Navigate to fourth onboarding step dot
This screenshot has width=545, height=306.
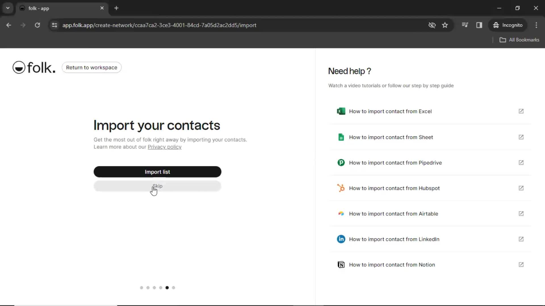(161, 288)
